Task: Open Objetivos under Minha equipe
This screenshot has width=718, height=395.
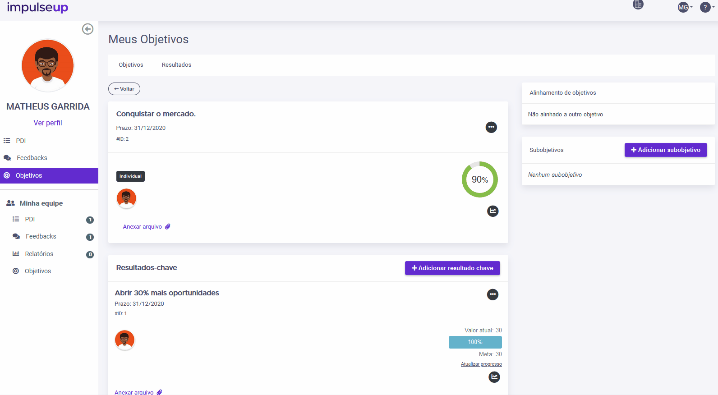Action: click(38, 271)
